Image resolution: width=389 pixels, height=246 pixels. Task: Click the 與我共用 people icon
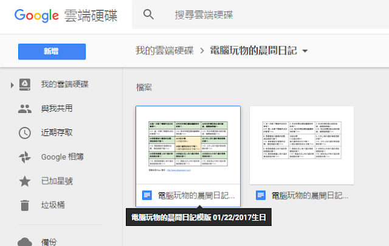[x=25, y=109]
